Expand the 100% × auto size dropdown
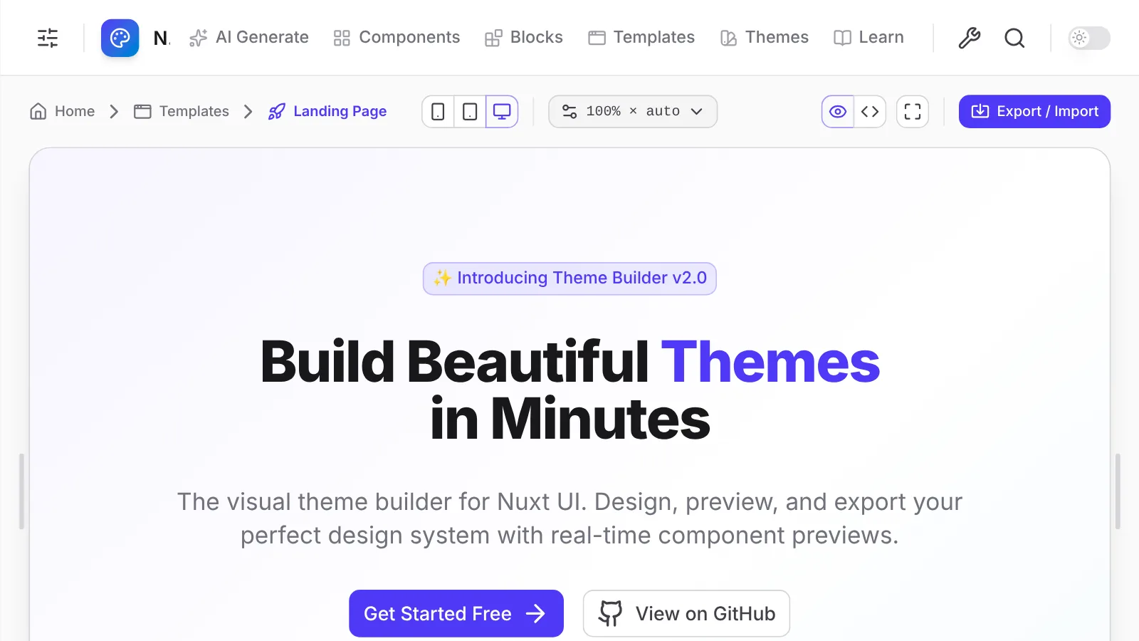The height and width of the screenshot is (641, 1139). [633, 112]
